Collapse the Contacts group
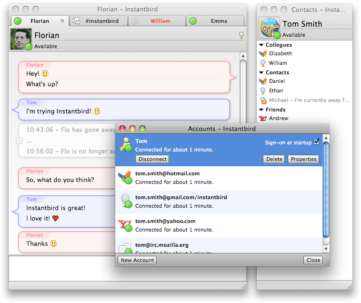Screen dimensions: 361x303 click(261, 72)
